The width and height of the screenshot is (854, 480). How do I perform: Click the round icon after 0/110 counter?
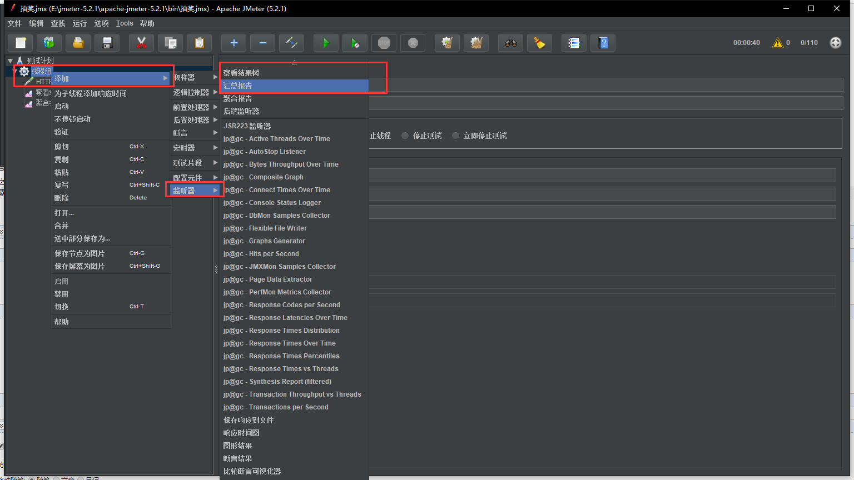tap(836, 43)
